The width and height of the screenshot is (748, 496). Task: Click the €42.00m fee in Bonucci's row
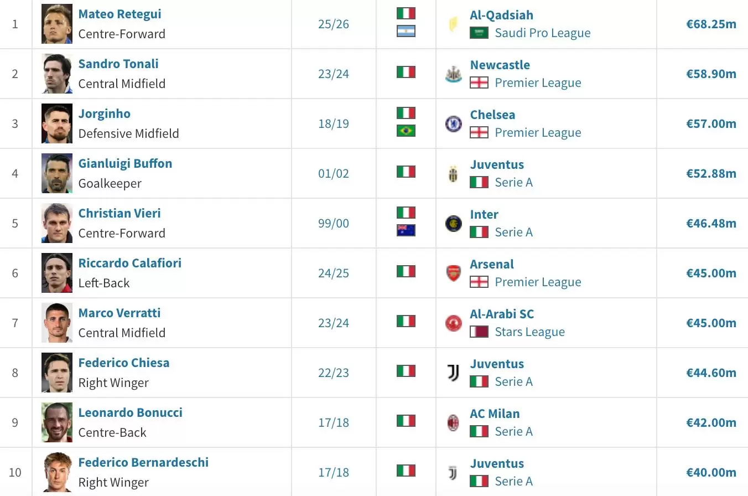click(711, 422)
